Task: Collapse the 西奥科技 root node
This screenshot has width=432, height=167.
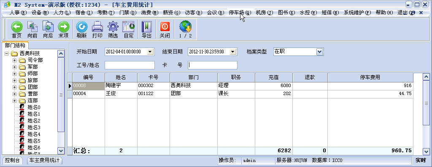Action: tap(6, 53)
